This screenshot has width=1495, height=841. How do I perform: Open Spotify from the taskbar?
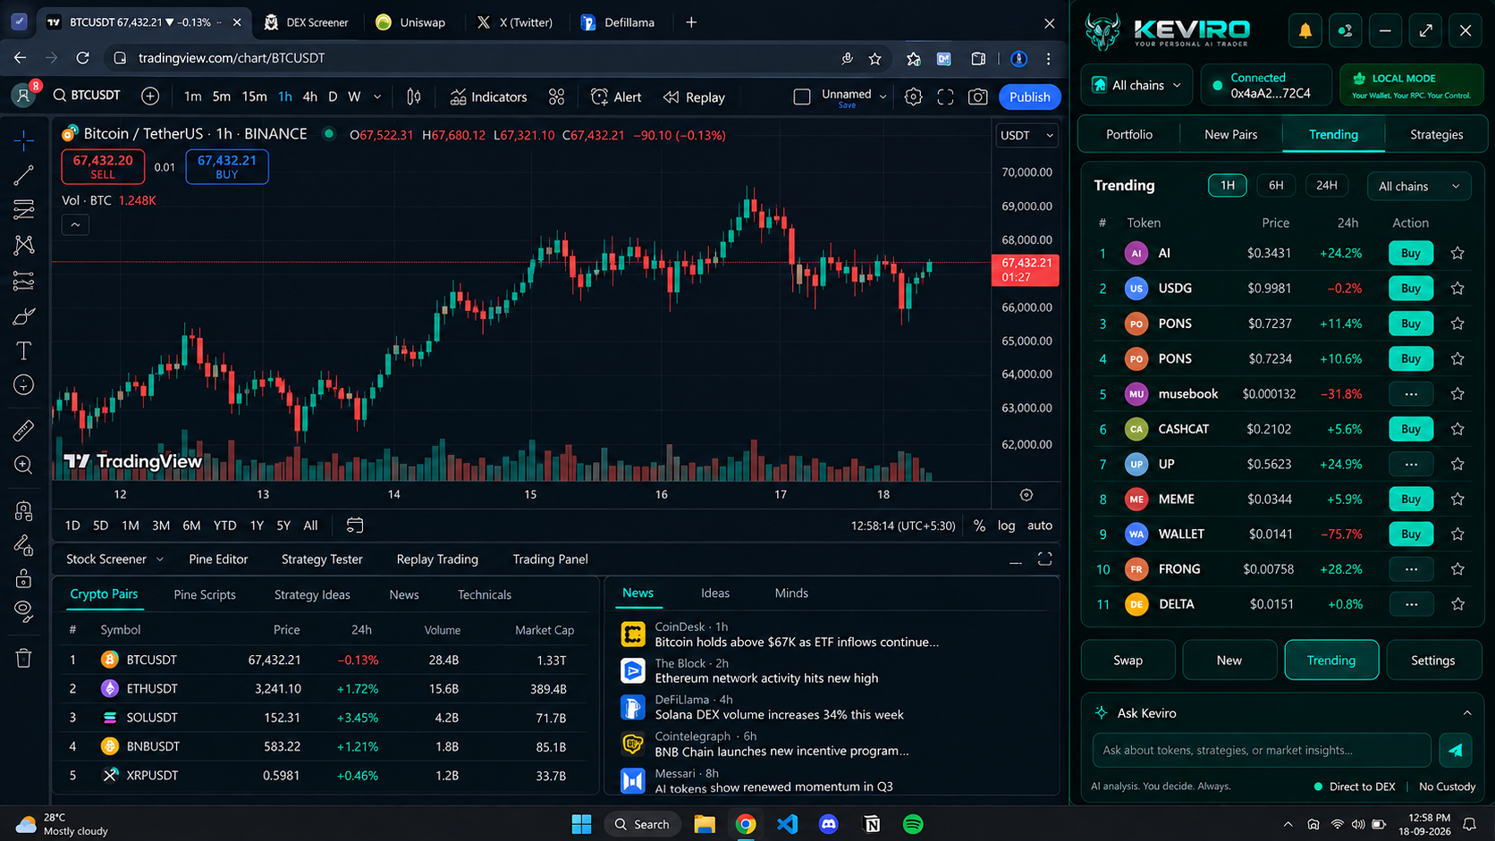click(913, 824)
